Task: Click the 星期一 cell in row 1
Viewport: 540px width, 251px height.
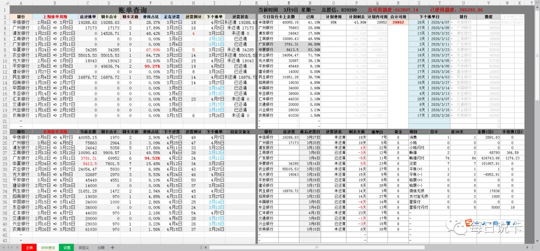Action: pyautogui.click(x=308, y=10)
